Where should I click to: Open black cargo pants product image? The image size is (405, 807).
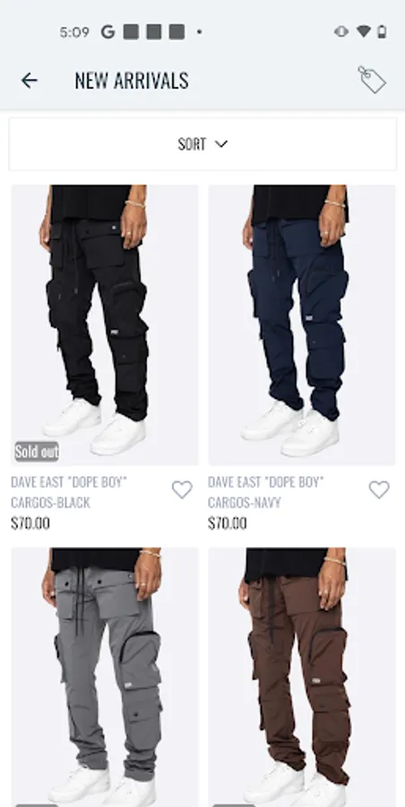point(105,325)
